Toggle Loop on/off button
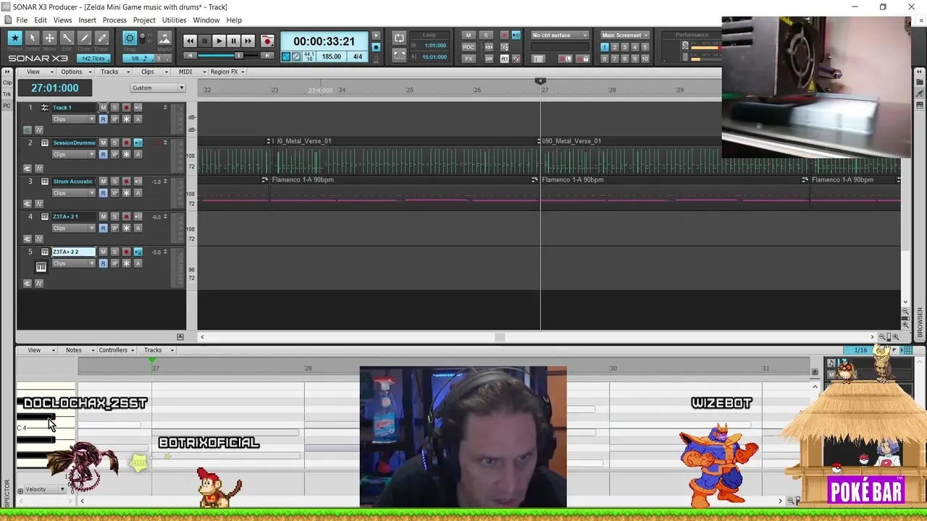Viewport: 927px width, 521px height. 399,38
